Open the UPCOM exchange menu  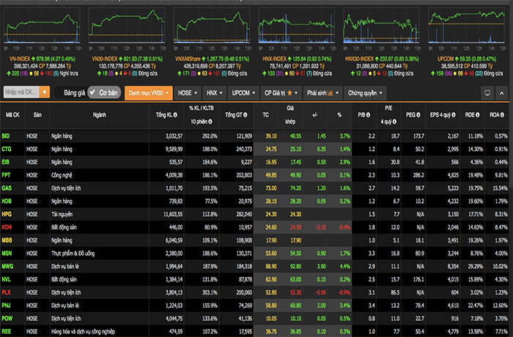244,93
